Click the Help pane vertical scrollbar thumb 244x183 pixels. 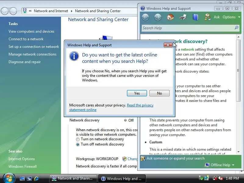click(238, 70)
